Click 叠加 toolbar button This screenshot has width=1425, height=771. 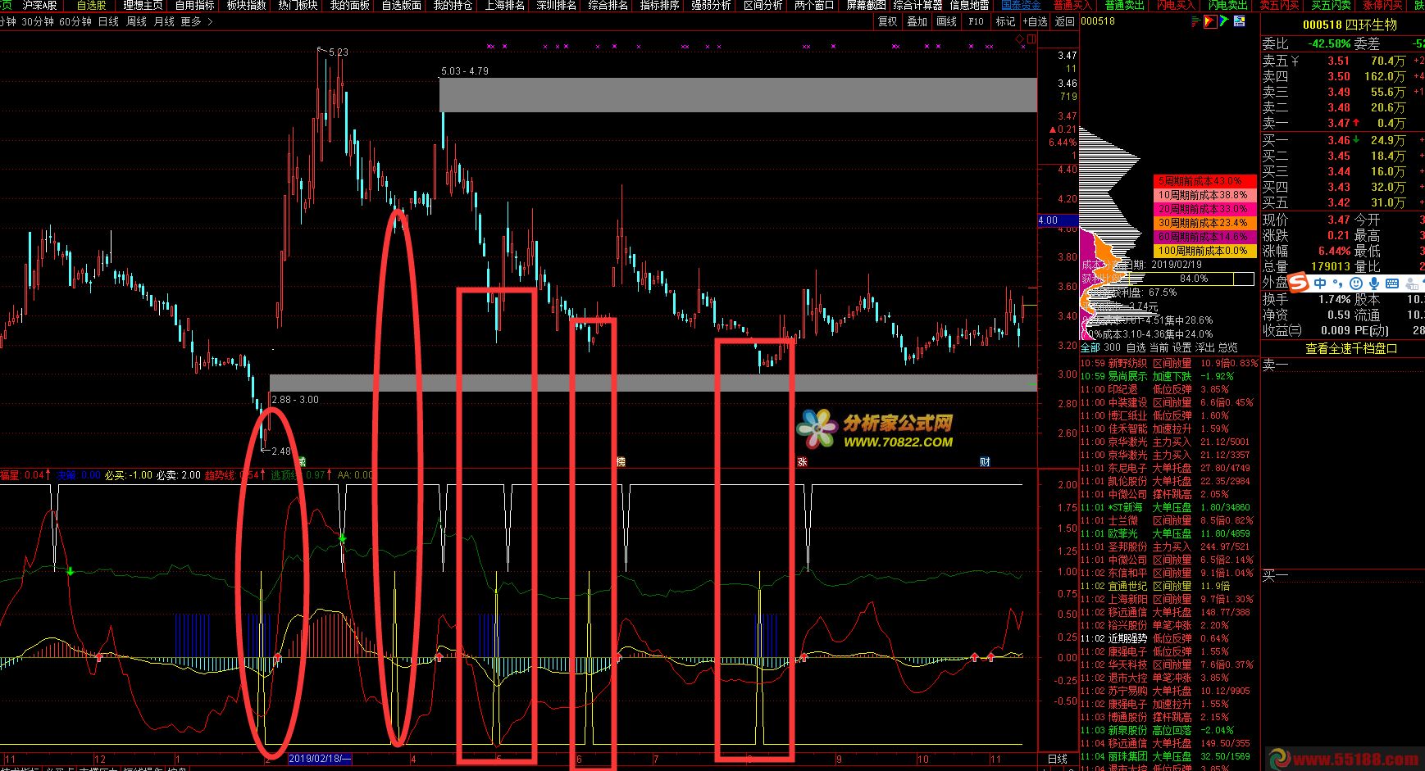[917, 21]
